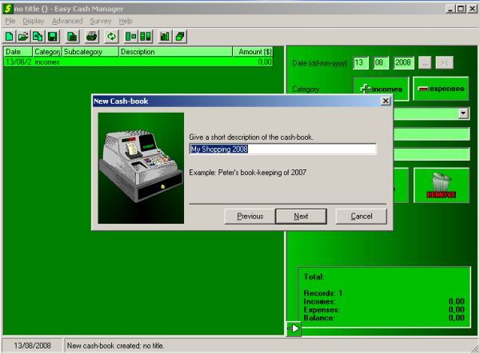Image resolution: width=480 pixels, height=354 pixels.
Task: Sort by the Date column header
Action: tap(18, 52)
